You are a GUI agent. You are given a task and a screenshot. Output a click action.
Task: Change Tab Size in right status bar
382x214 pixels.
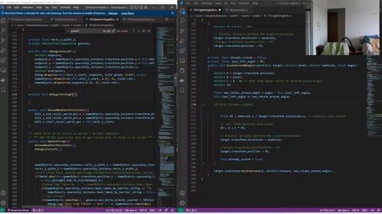pyautogui.click(x=343, y=210)
